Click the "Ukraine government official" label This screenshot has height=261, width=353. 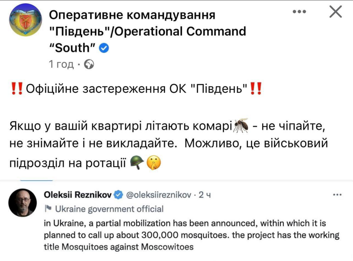tap(109, 209)
